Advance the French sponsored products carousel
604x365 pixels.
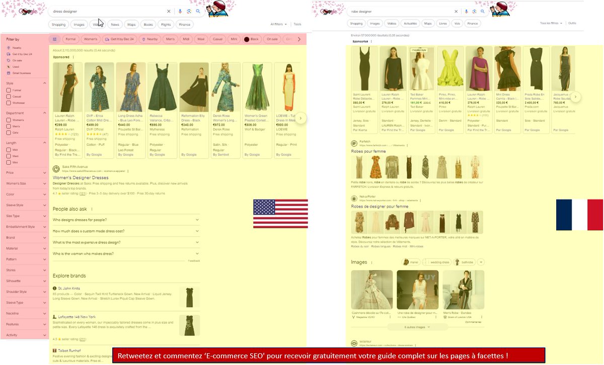576,97
